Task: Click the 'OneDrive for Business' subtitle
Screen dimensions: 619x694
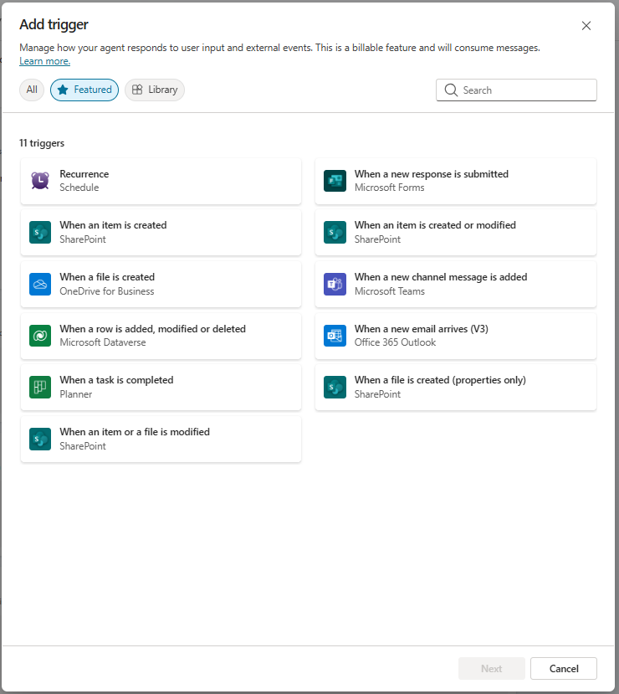Action: point(107,291)
